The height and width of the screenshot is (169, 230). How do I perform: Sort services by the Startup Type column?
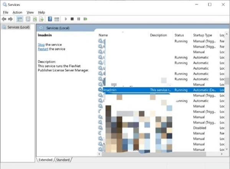[202, 35]
